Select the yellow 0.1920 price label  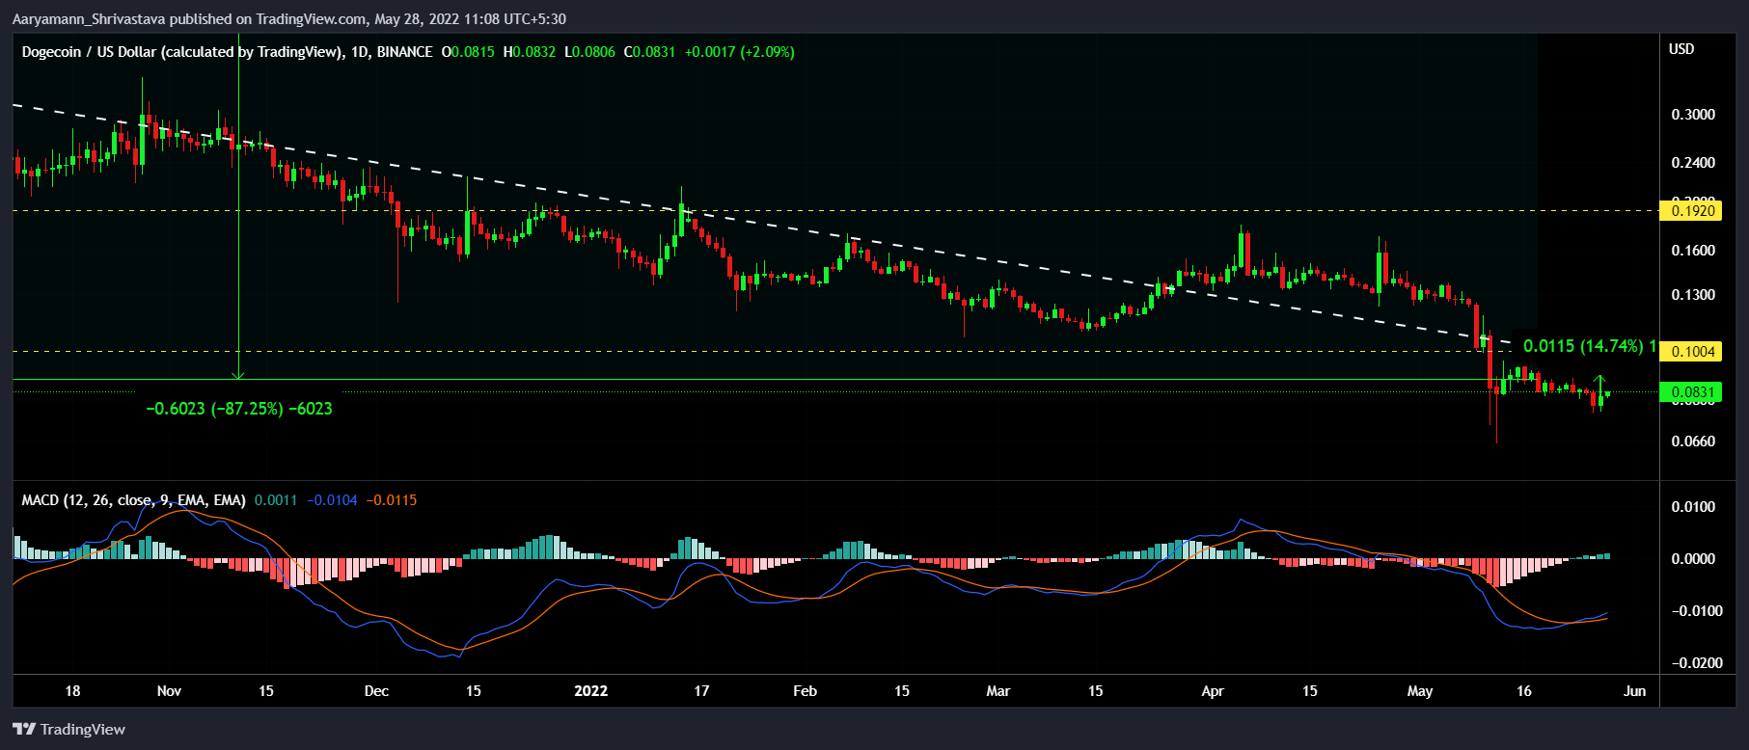pos(1692,210)
